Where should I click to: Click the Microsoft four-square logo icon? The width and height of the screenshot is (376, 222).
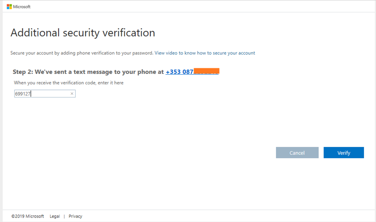[x=9, y=7]
